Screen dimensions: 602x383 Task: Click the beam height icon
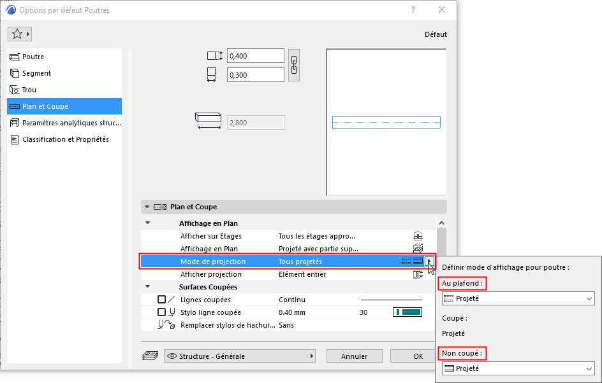click(215, 56)
